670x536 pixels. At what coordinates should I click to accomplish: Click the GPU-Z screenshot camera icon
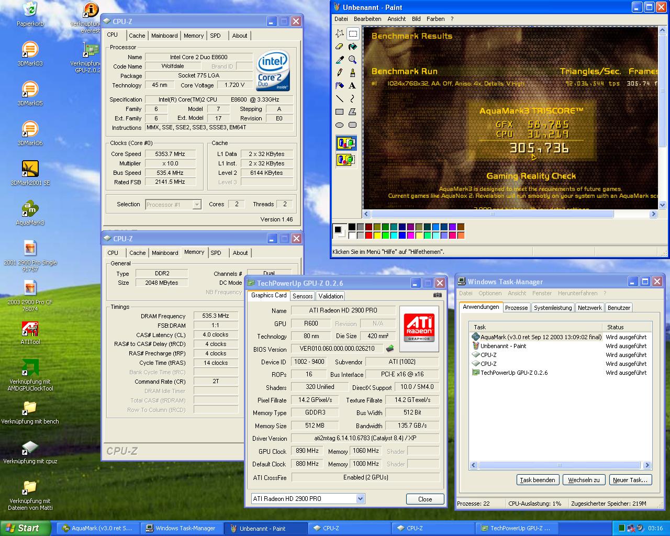438,295
